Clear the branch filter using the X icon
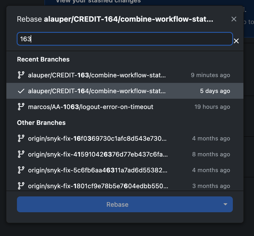Viewport: 254px width, 236px height. [x=236, y=41]
